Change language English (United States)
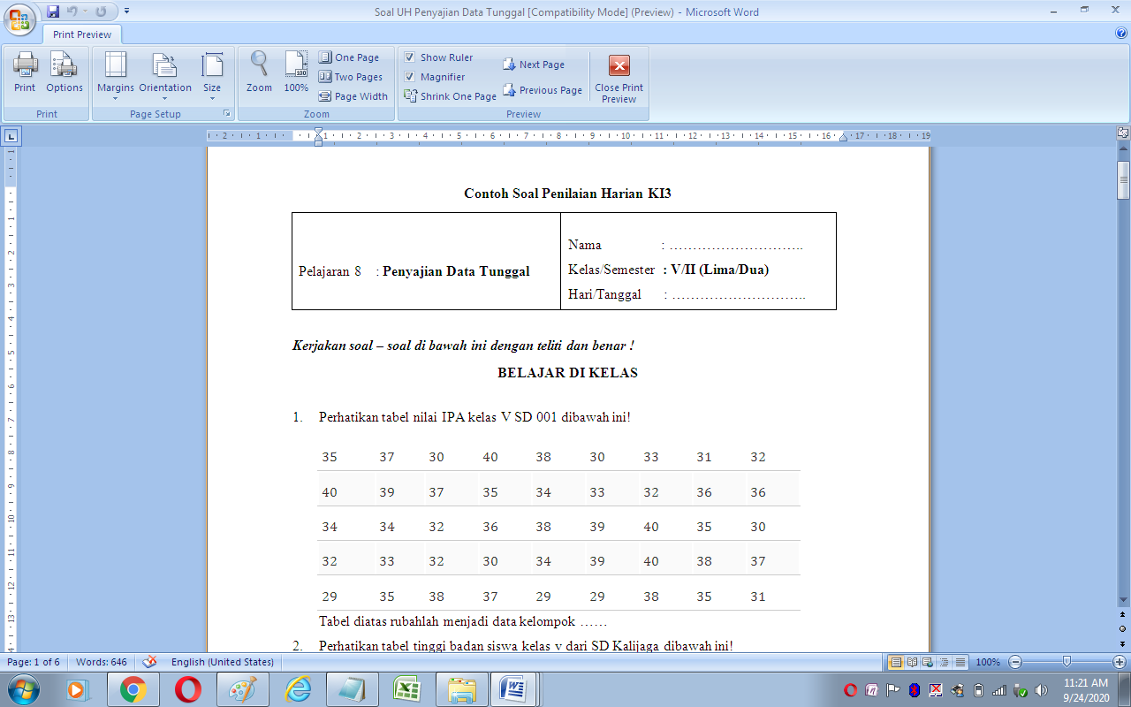 click(x=223, y=662)
